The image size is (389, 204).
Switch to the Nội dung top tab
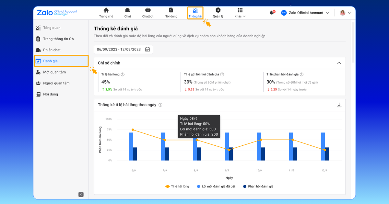171,13
